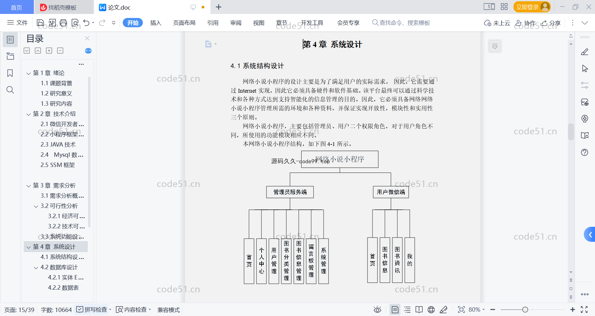The image size is (595, 316).
Task: Open the outline panel icon in sidebar
Action: [10, 40]
